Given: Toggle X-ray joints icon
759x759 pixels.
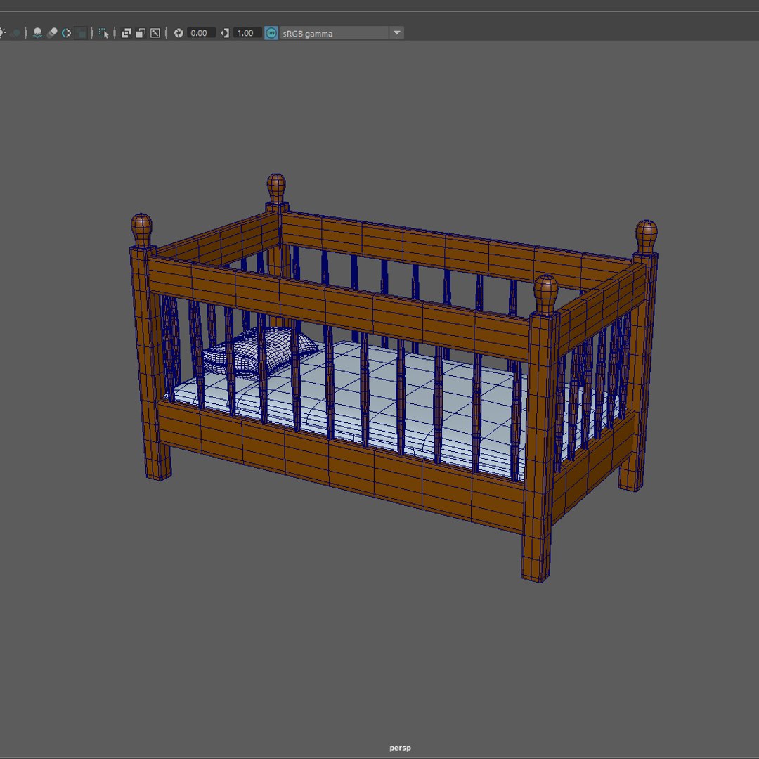Looking at the screenshot, I should tap(155, 33).
